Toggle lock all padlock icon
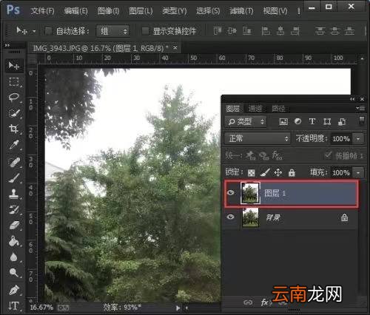The width and height of the screenshot is (370, 315). (292, 172)
